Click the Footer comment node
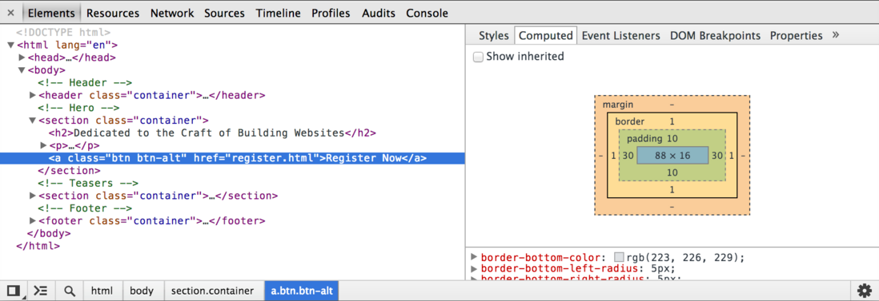Image resolution: width=879 pixels, height=301 pixels. (x=85, y=208)
